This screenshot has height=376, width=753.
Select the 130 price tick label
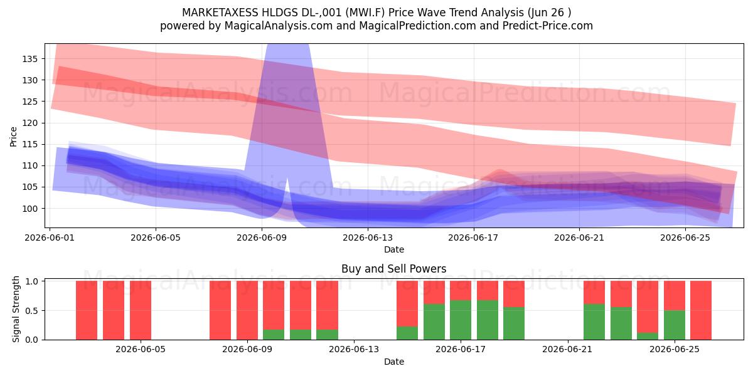pos(32,80)
